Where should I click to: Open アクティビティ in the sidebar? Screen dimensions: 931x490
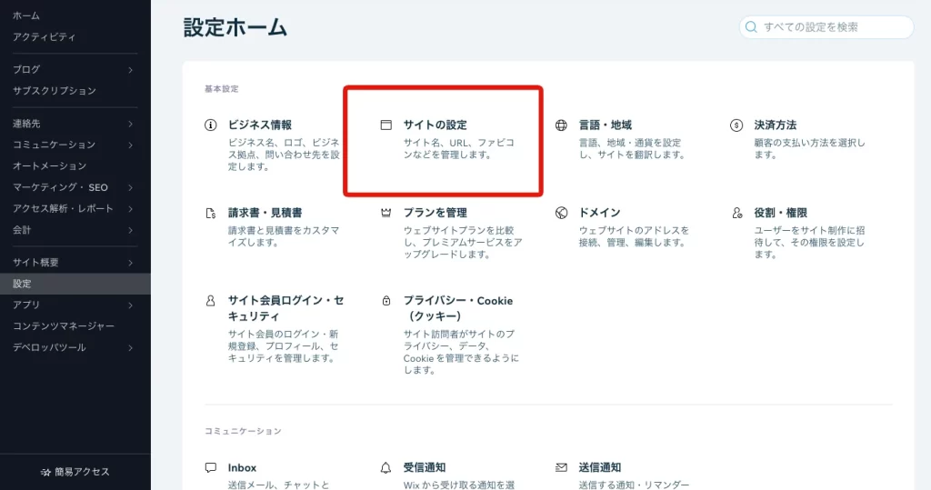click(x=44, y=37)
